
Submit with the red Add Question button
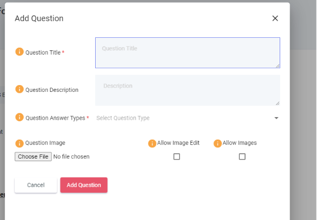(84, 185)
